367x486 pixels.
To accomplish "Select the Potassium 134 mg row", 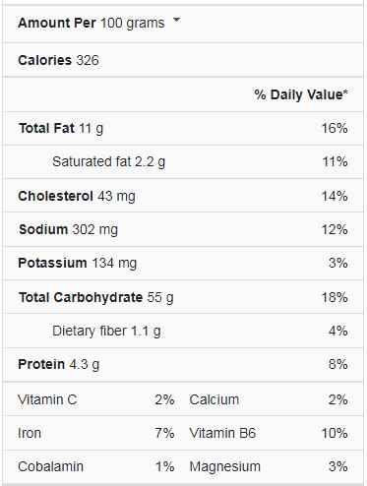I will (x=183, y=263).
